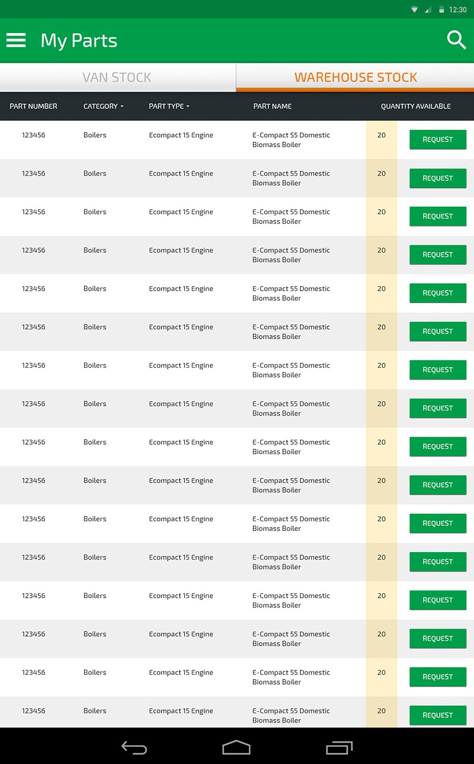Expand the Part Type filter dropdown
The width and height of the screenshot is (474, 764).
[x=169, y=106]
